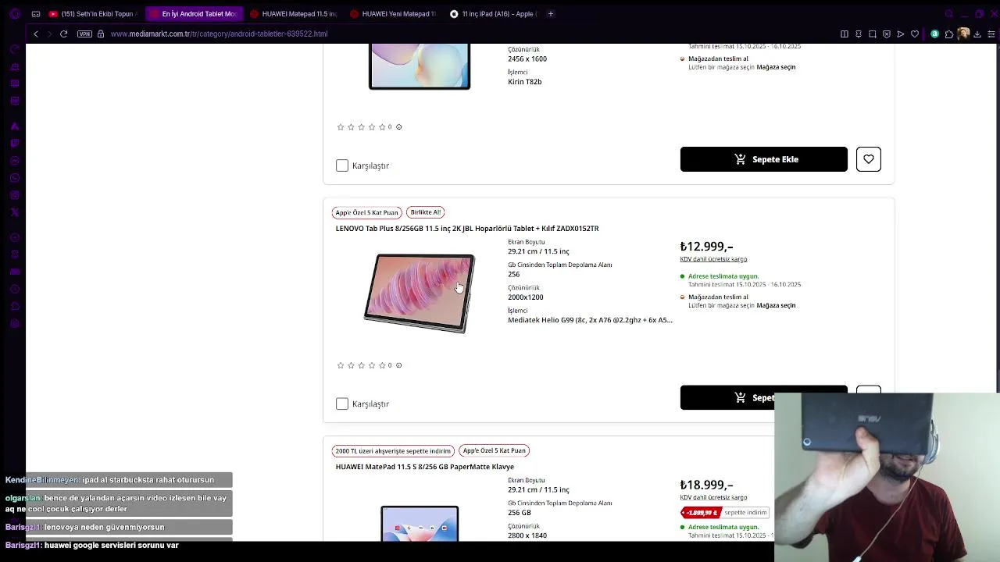Focus the mediamarkt.com.tr address bar

[219, 34]
